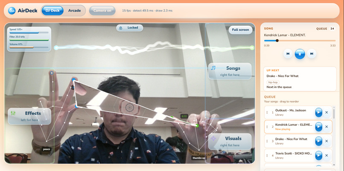The height and width of the screenshot is (171, 344).
Task: Click drag handle for Drake queue row
Action: 267,141
